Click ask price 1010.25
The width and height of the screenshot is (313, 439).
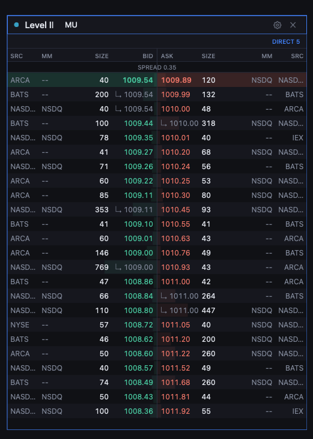coord(175,181)
